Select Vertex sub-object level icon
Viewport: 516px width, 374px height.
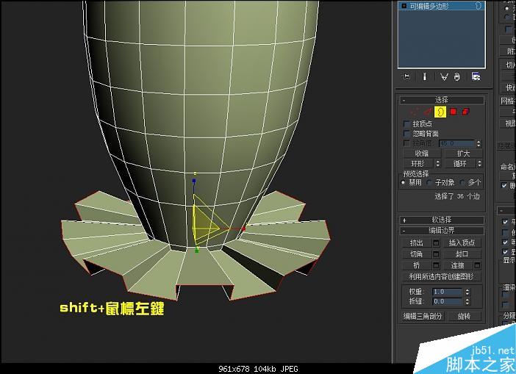point(415,112)
